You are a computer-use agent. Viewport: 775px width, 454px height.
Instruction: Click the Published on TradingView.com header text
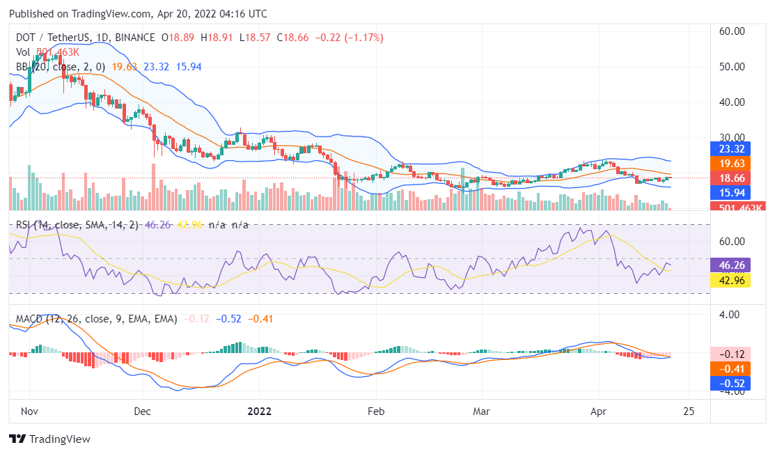click(x=138, y=14)
